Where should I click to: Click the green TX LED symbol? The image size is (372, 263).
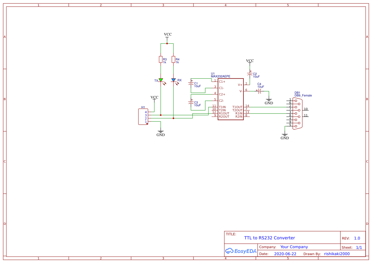tap(161, 80)
